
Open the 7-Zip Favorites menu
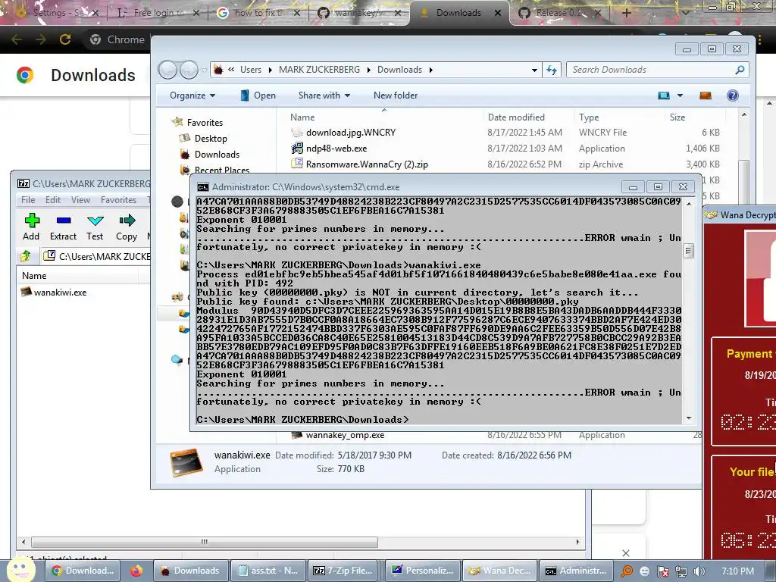coord(119,200)
